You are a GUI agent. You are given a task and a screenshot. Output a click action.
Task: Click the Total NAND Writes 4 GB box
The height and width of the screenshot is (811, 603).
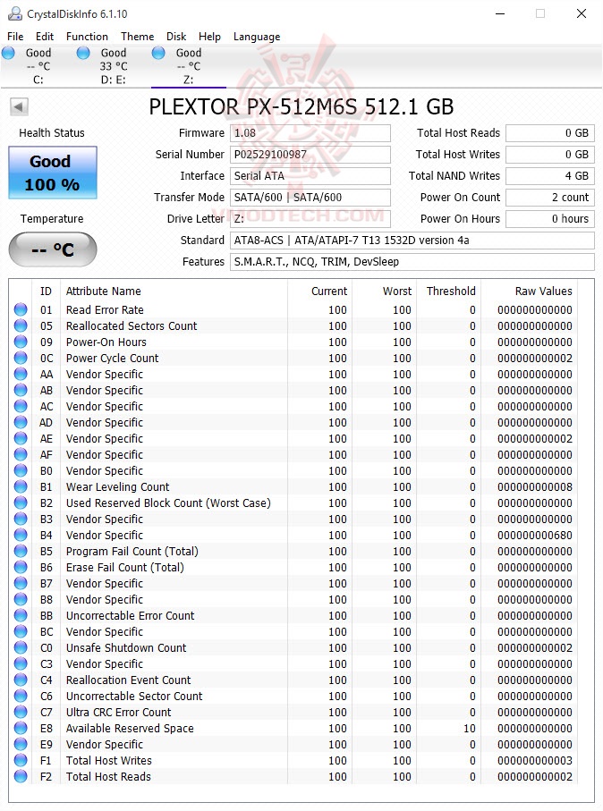(x=550, y=176)
